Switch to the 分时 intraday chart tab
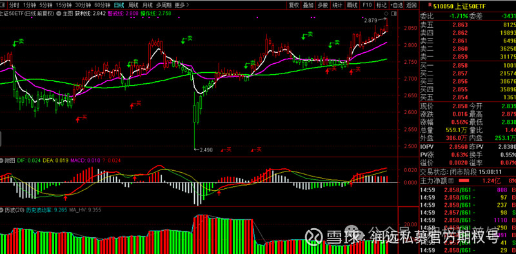 [x=14, y=5]
